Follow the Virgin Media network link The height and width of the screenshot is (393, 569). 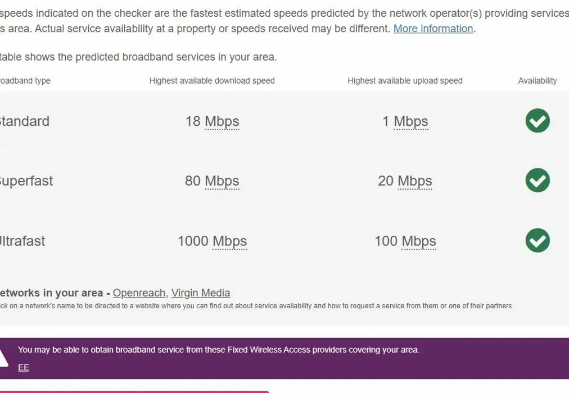click(201, 293)
